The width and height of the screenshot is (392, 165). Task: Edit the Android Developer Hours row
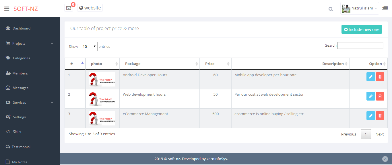click(x=370, y=76)
